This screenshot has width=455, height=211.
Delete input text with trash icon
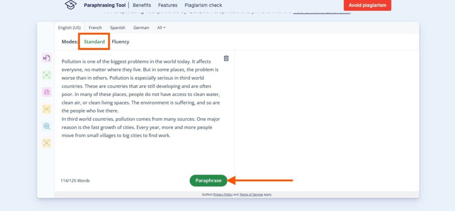[226, 59]
